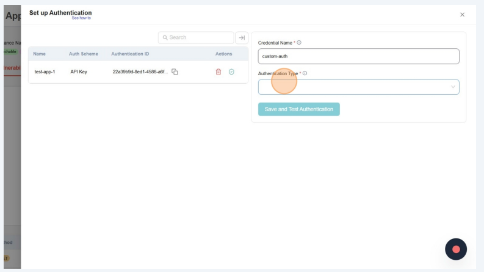The width and height of the screenshot is (484, 272).
Task: Click the API Key scheme cell
Action: point(79,72)
